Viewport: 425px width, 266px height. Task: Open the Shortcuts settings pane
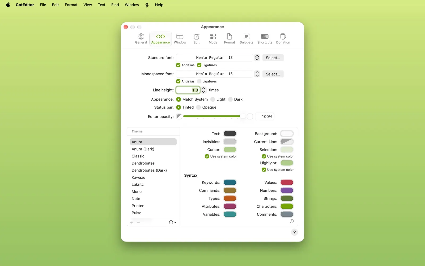tap(265, 39)
